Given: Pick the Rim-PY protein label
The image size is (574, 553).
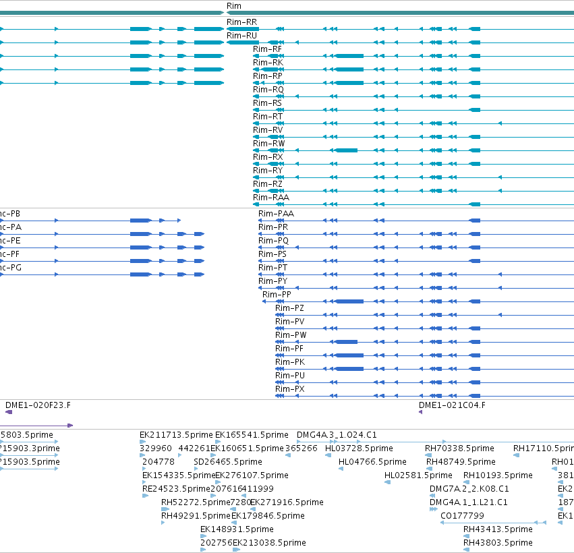Looking at the screenshot, I should coord(272,281).
